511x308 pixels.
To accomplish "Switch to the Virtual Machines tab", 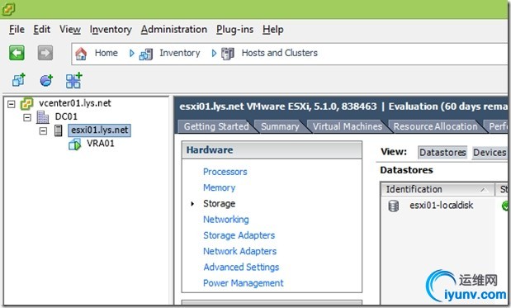I will [x=347, y=126].
